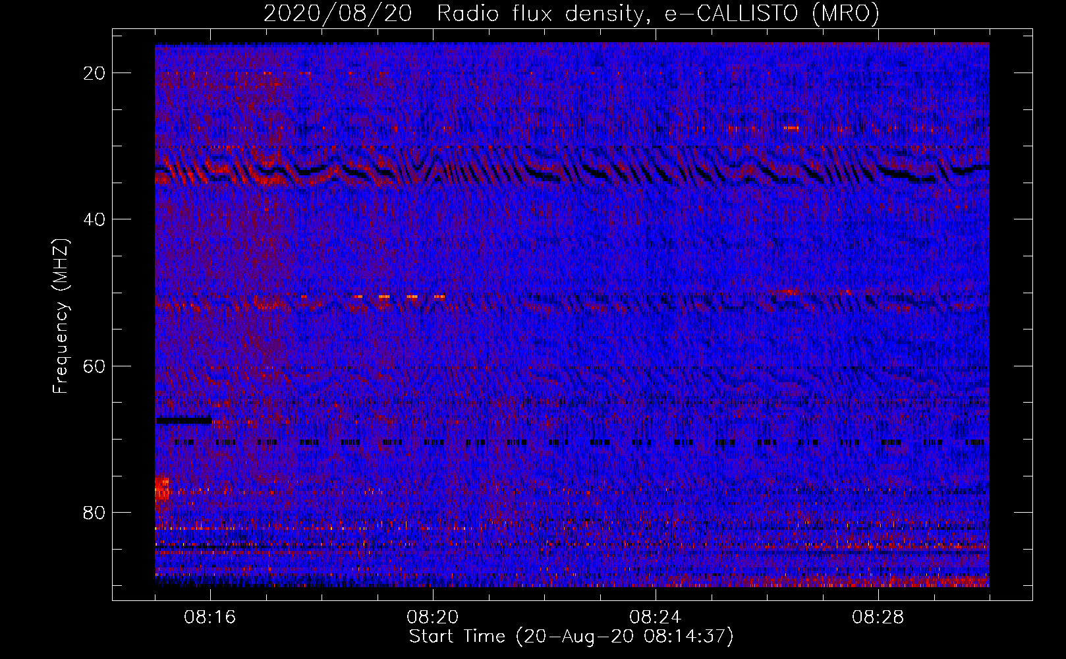Click the '08:24' time tick label

point(656,617)
